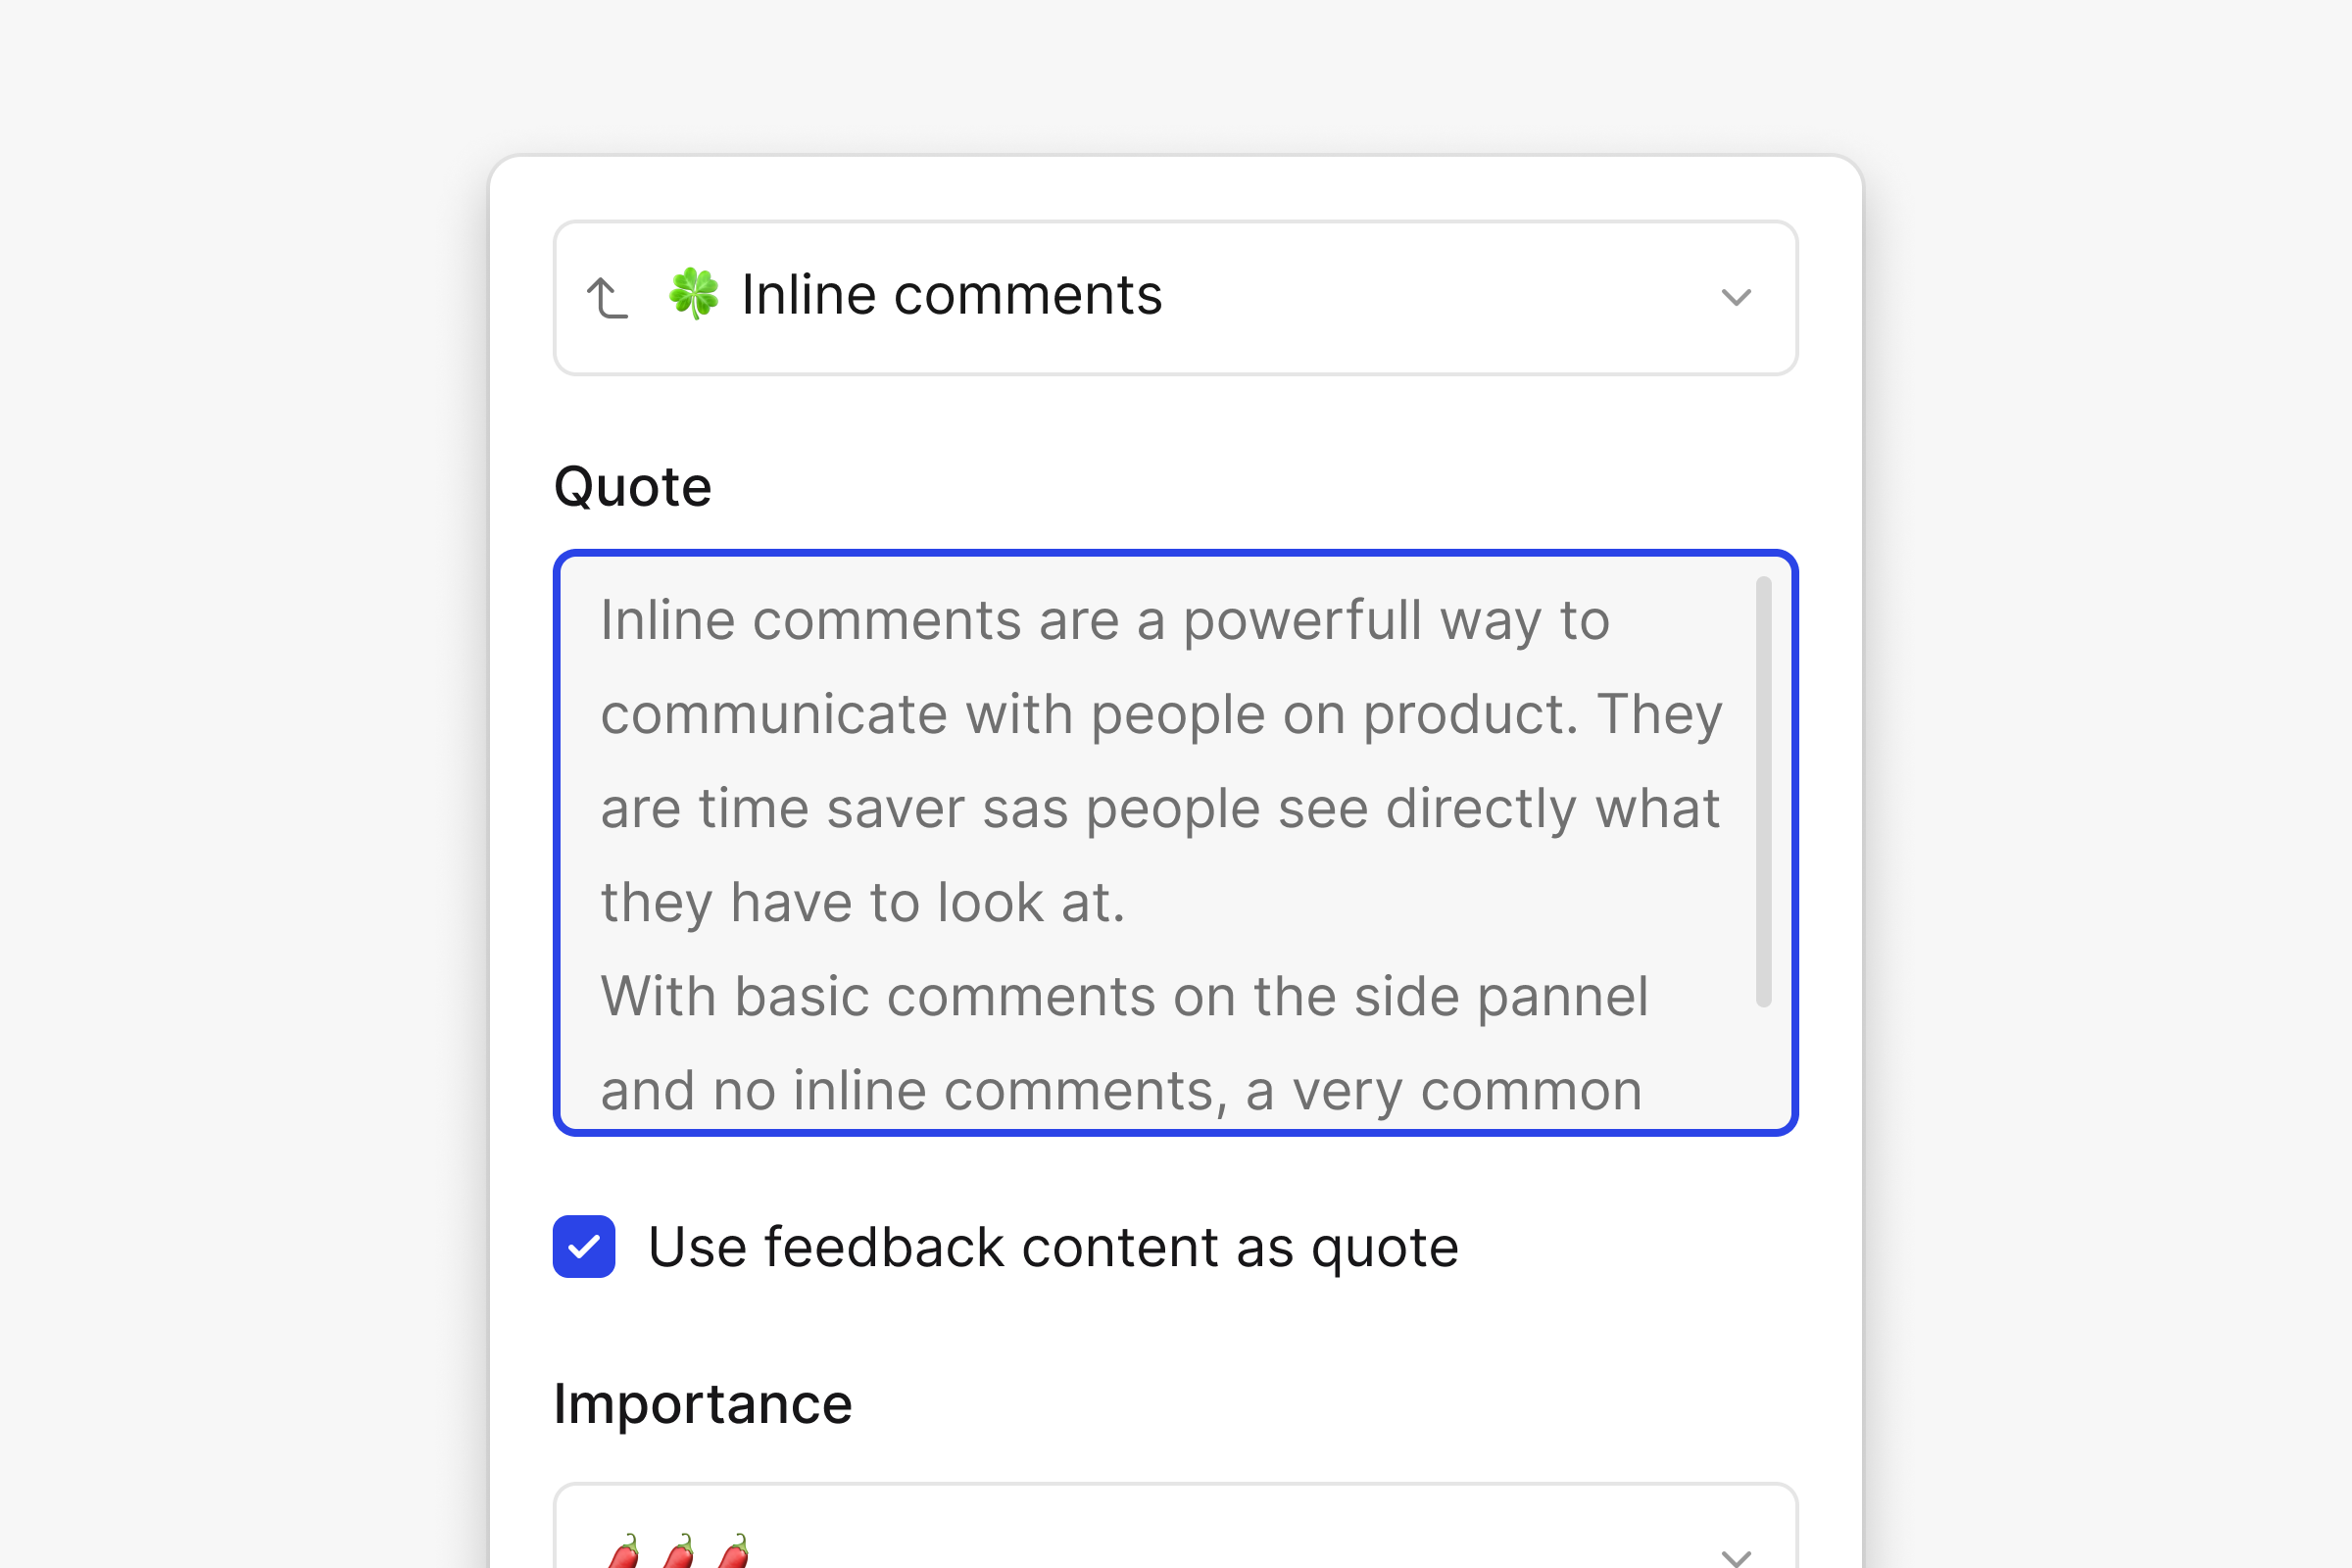Click the four-leaf clover emoji icon
Image resolution: width=2352 pixels, height=1568 pixels.
pos(693,294)
